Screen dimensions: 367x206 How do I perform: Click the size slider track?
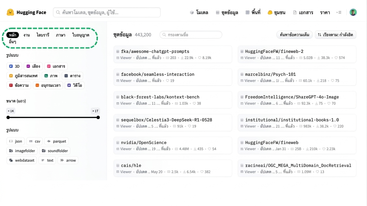(53, 117)
